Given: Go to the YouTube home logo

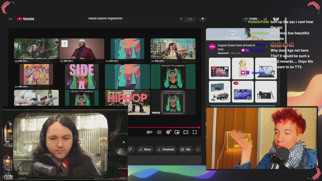Looking at the screenshot, I should (26, 19).
